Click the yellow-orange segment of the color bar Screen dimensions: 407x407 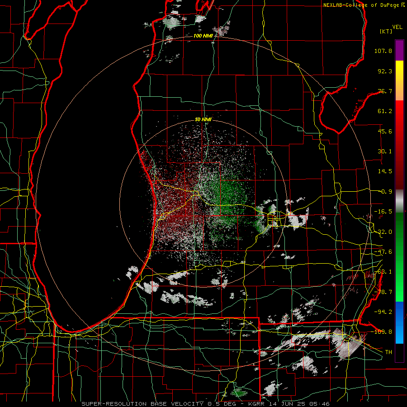pos(399,80)
